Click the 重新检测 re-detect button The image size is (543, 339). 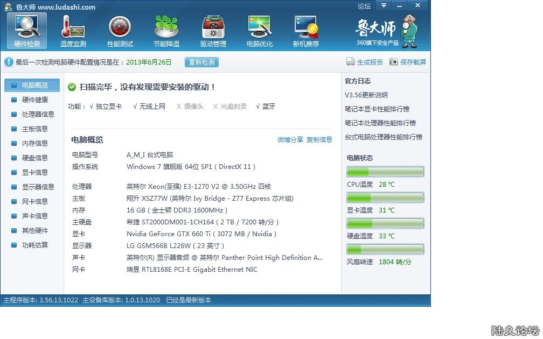tap(201, 62)
